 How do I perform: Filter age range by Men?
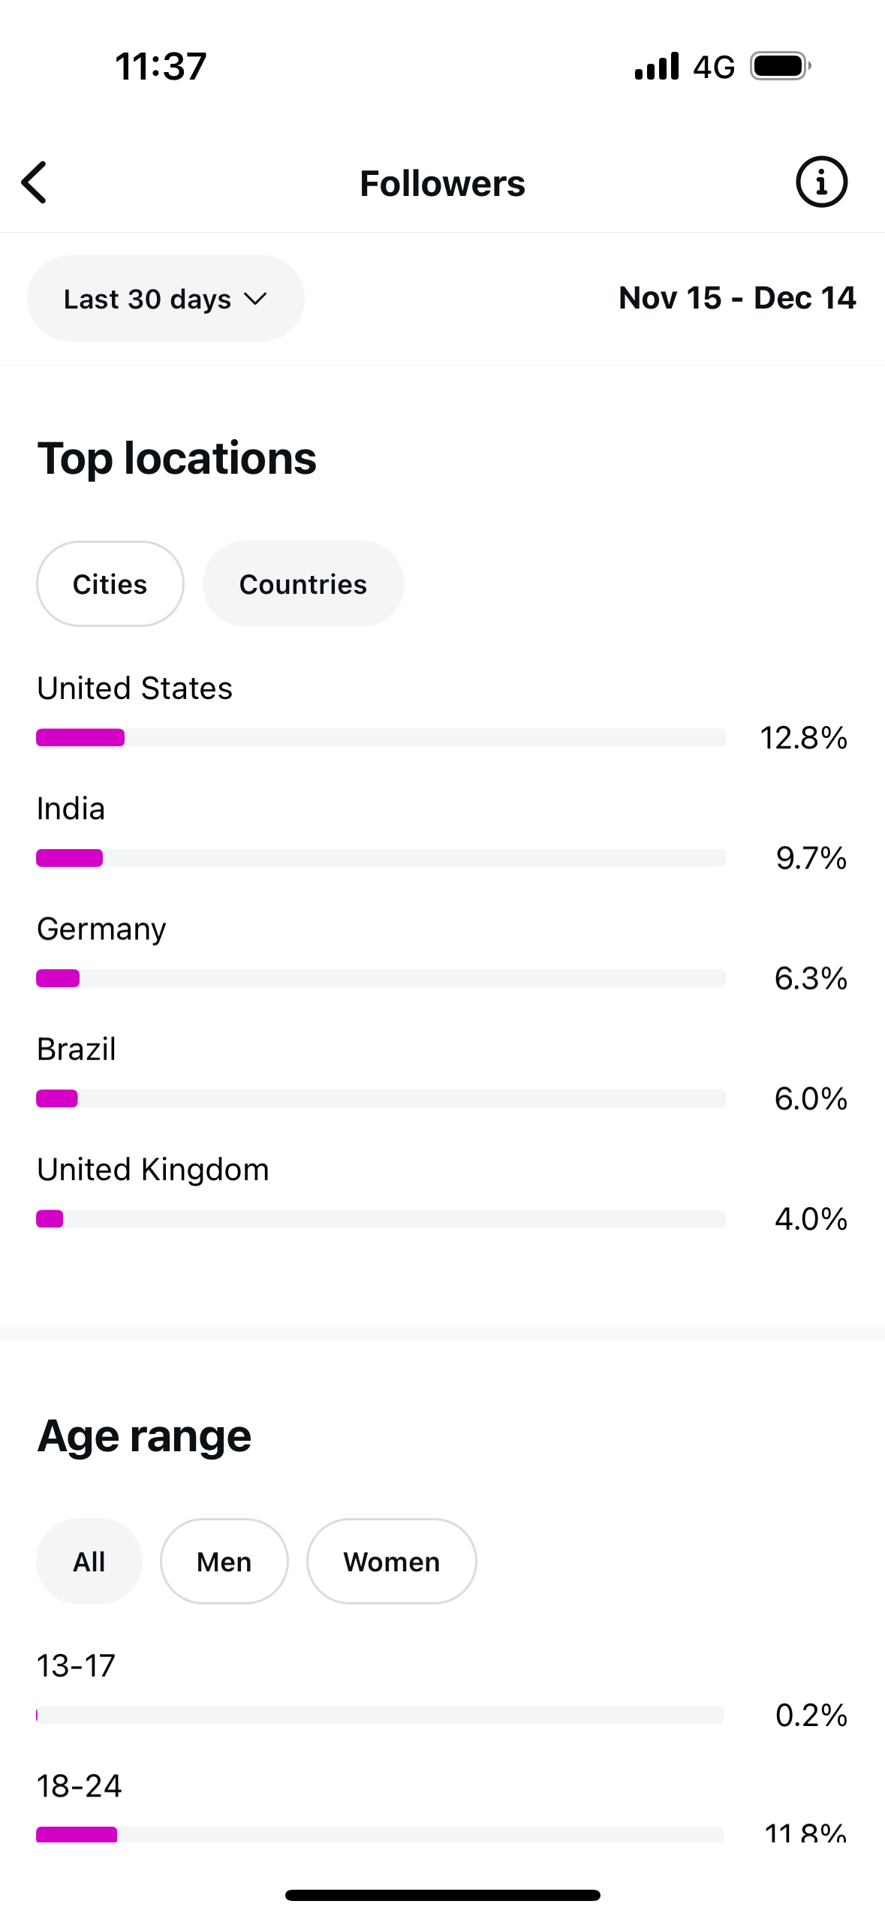tap(224, 1562)
